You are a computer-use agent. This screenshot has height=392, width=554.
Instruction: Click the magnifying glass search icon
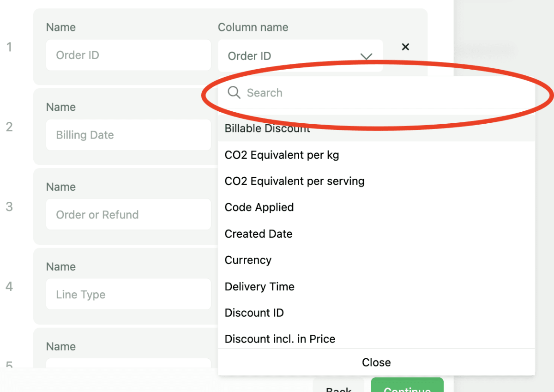pyautogui.click(x=234, y=93)
